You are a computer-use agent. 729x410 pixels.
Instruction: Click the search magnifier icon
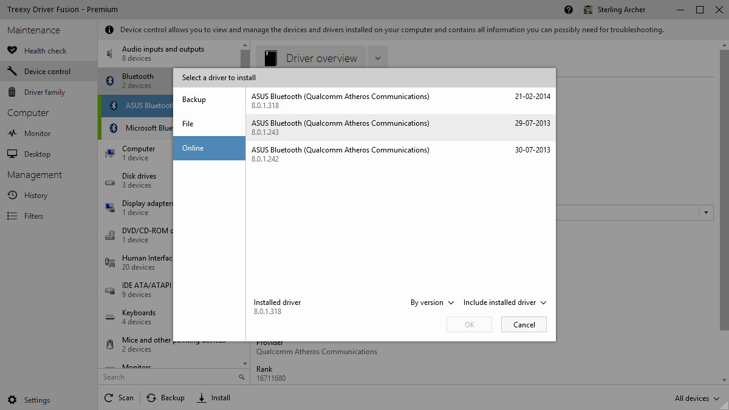tap(242, 377)
